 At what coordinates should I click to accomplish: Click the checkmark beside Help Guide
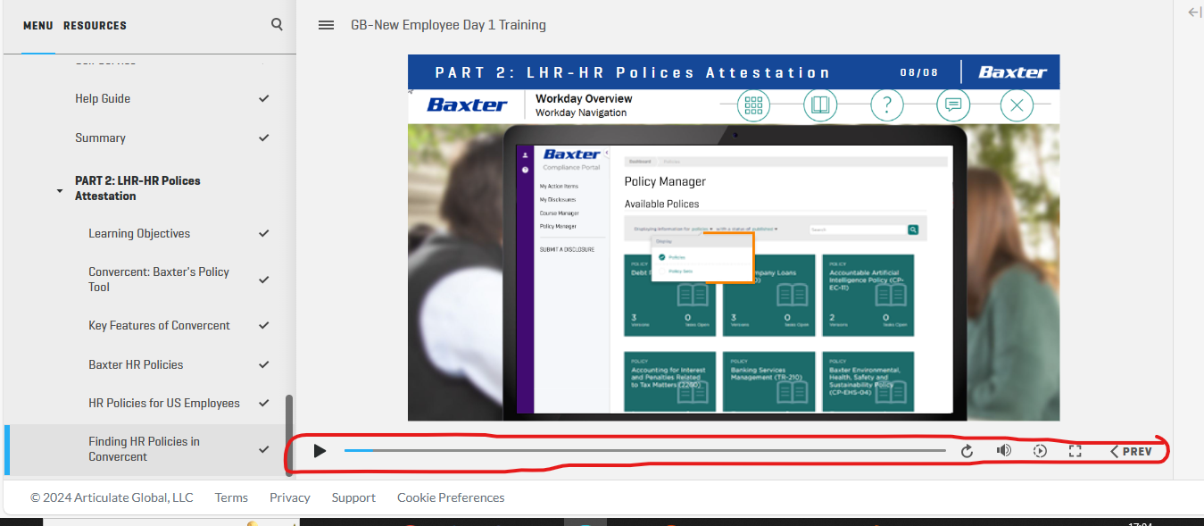pyautogui.click(x=263, y=98)
